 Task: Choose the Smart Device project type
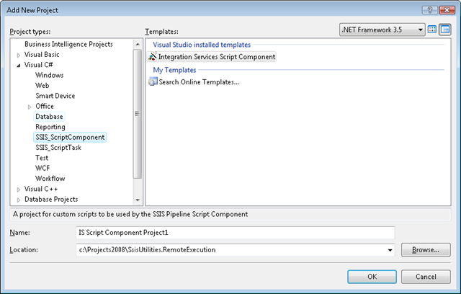click(55, 96)
